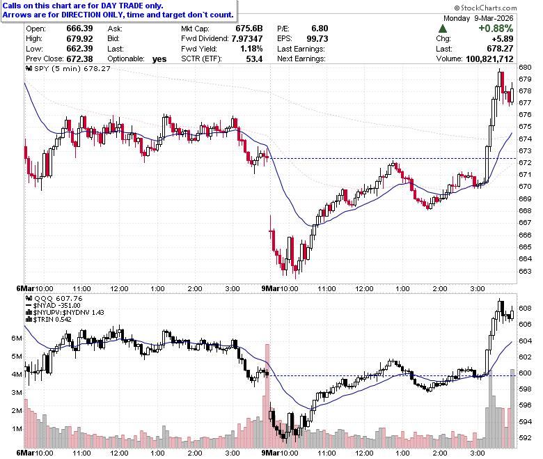Click the line marker next to $NYAD
The width and height of the screenshot is (543, 459).
[29, 306]
